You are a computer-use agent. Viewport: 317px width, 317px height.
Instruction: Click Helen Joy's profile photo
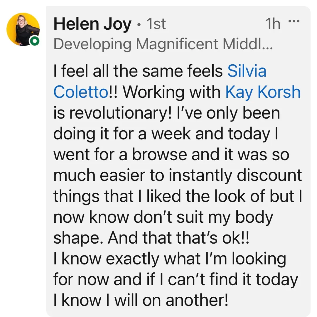[x=23, y=29]
